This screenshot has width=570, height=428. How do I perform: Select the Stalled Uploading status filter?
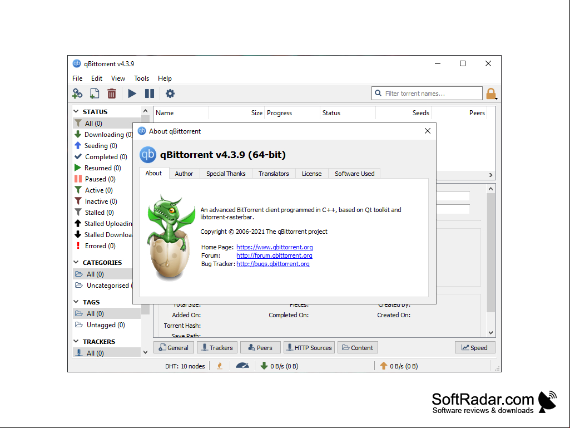tap(103, 224)
